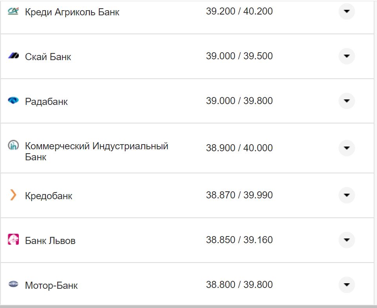Expand Коммерческий Индустриальный Банк details
377x308 pixels.
tap(346, 148)
